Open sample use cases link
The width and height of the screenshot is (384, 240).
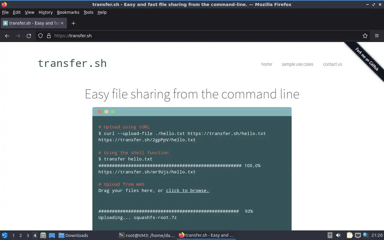(x=298, y=64)
